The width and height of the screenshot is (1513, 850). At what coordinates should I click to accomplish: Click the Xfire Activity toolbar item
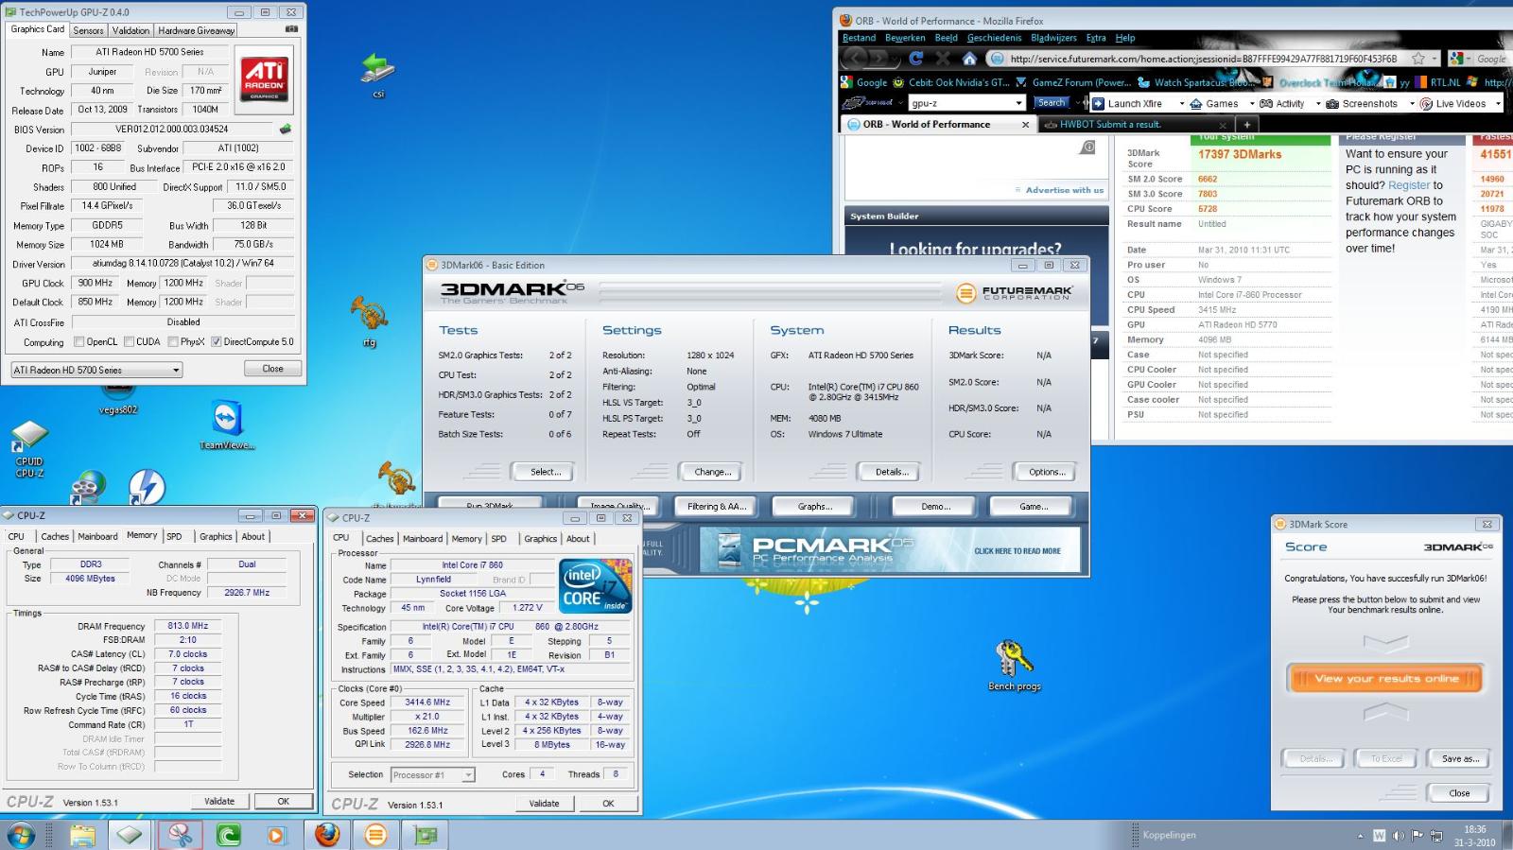1282,103
